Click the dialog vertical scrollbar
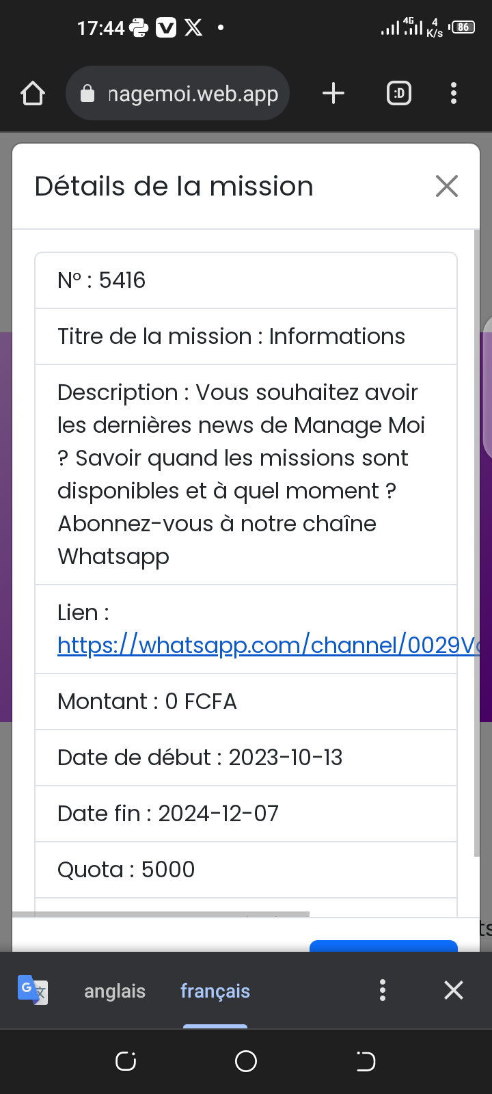 (477, 544)
